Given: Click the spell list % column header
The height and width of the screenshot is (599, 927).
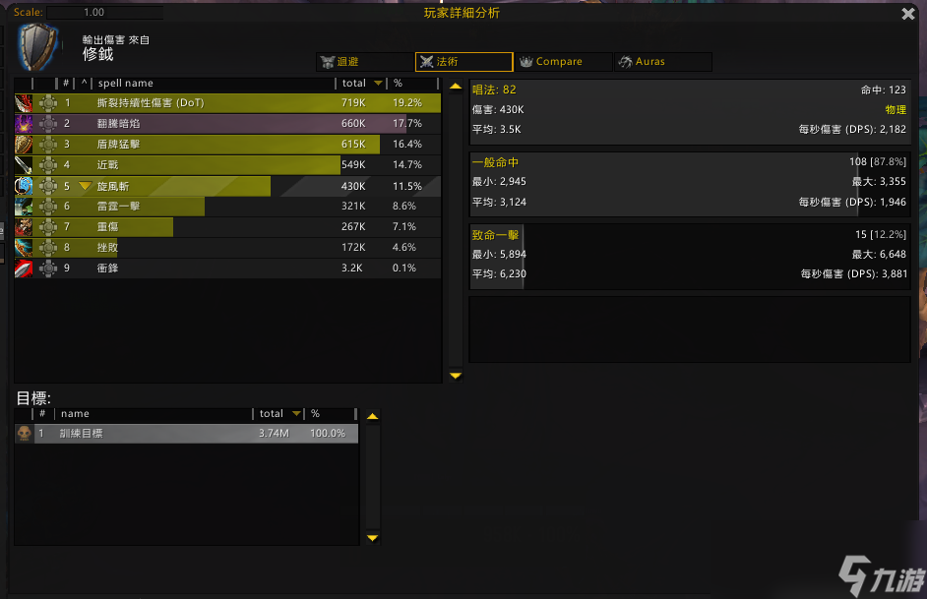Looking at the screenshot, I should (x=398, y=84).
